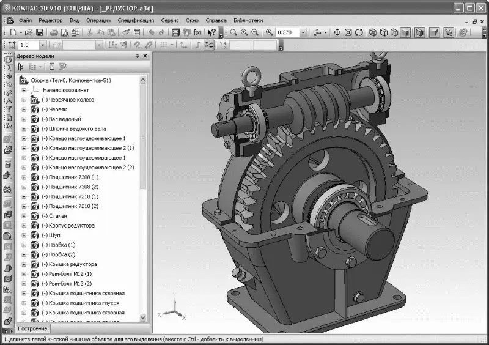
Task: Toggle the grid display button
Action: point(163,45)
